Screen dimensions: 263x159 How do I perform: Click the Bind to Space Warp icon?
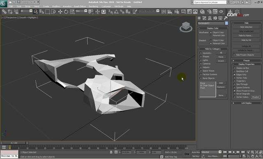16,11
